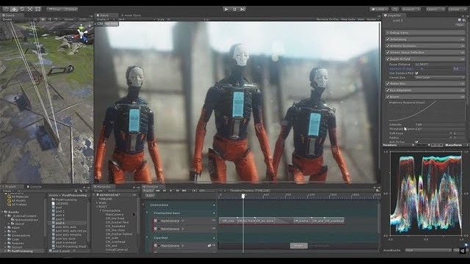
Task: Select the Hand tool in top toolbar
Action: (6, 10)
